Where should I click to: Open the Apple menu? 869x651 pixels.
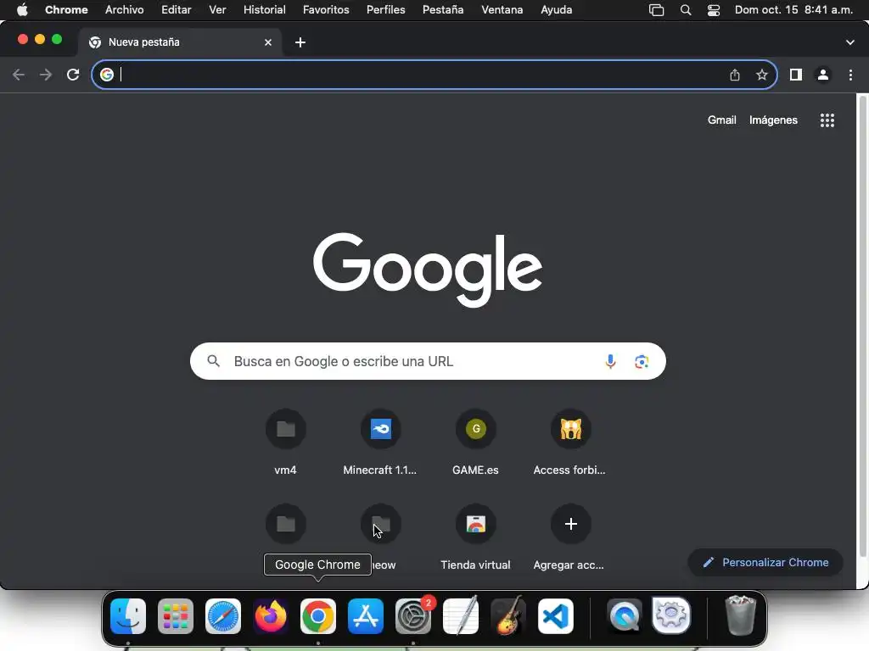click(22, 10)
